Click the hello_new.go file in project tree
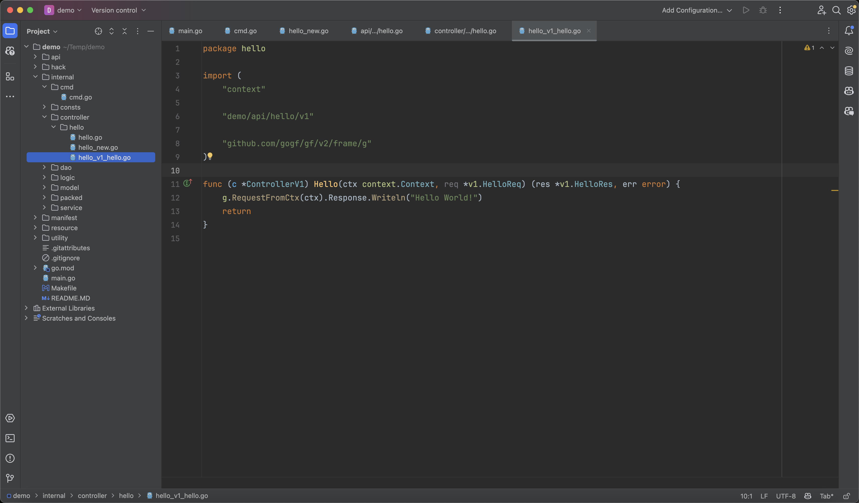The height and width of the screenshot is (503, 859). (x=97, y=147)
